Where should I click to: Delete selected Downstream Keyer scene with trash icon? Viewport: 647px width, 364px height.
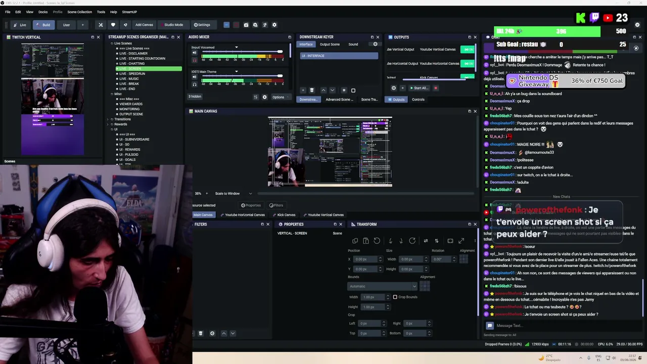click(x=312, y=90)
